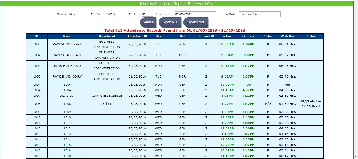Click the Work Hrs. column header
The width and height of the screenshot is (358, 159).
pos(288,36)
